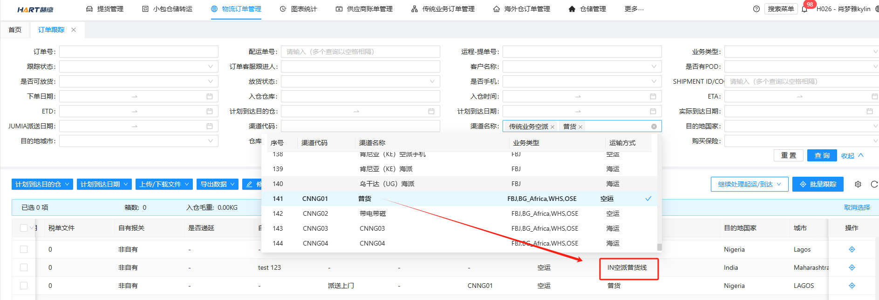879x300 pixels.
Task: Expand the 跟踪状态 dropdown
Action: tap(139, 67)
